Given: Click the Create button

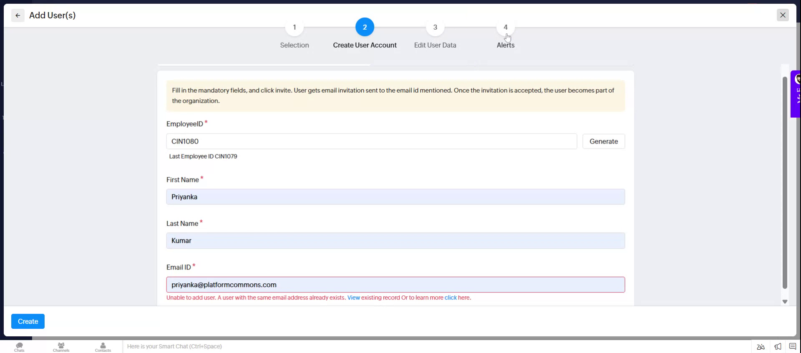Looking at the screenshot, I should click(x=28, y=321).
